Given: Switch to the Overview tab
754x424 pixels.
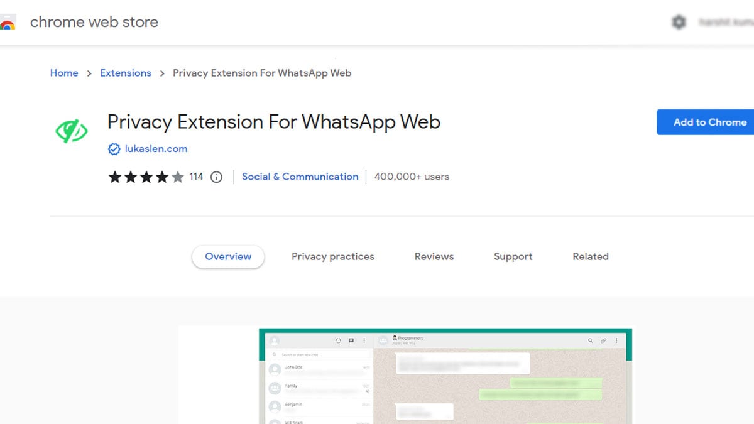Looking at the screenshot, I should (228, 256).
